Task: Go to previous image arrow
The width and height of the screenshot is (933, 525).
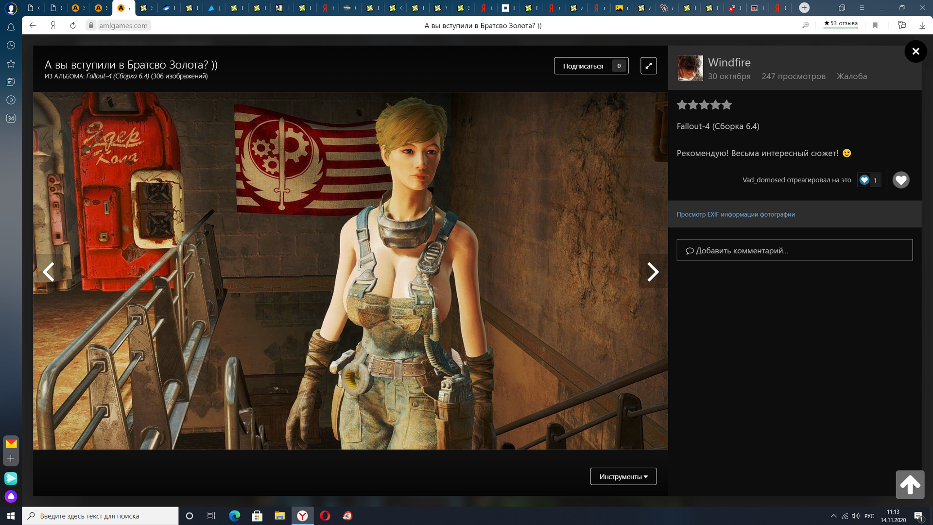Action: pos(48,272)
